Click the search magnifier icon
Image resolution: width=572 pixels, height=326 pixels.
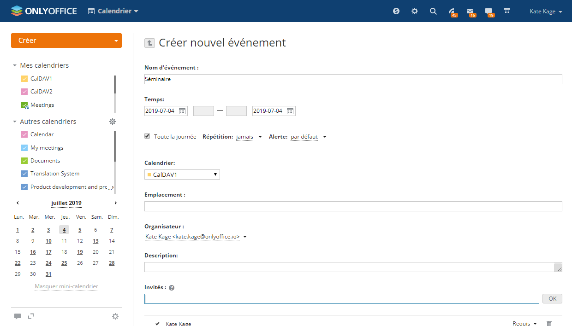pos(433,12)
